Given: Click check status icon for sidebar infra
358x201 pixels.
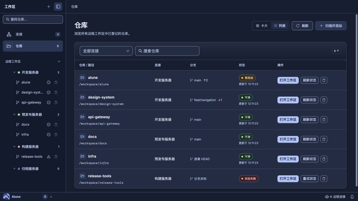Looking at the screenshot, I should [x=49, y=135].
